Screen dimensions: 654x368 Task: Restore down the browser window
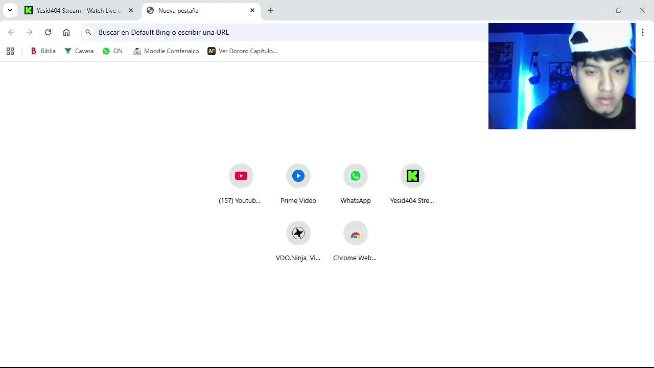619,10
